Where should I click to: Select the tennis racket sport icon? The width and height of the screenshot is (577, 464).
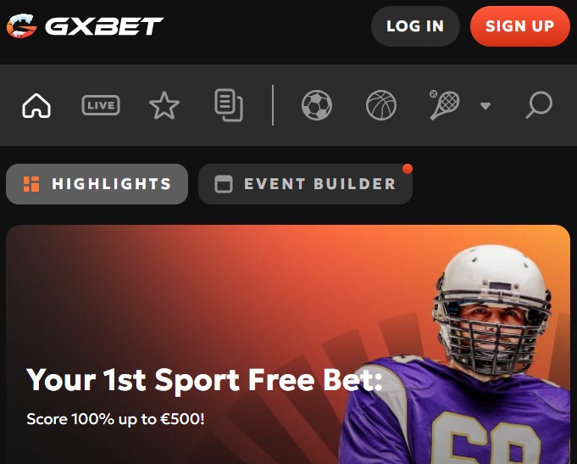click(x=445, y=105)
